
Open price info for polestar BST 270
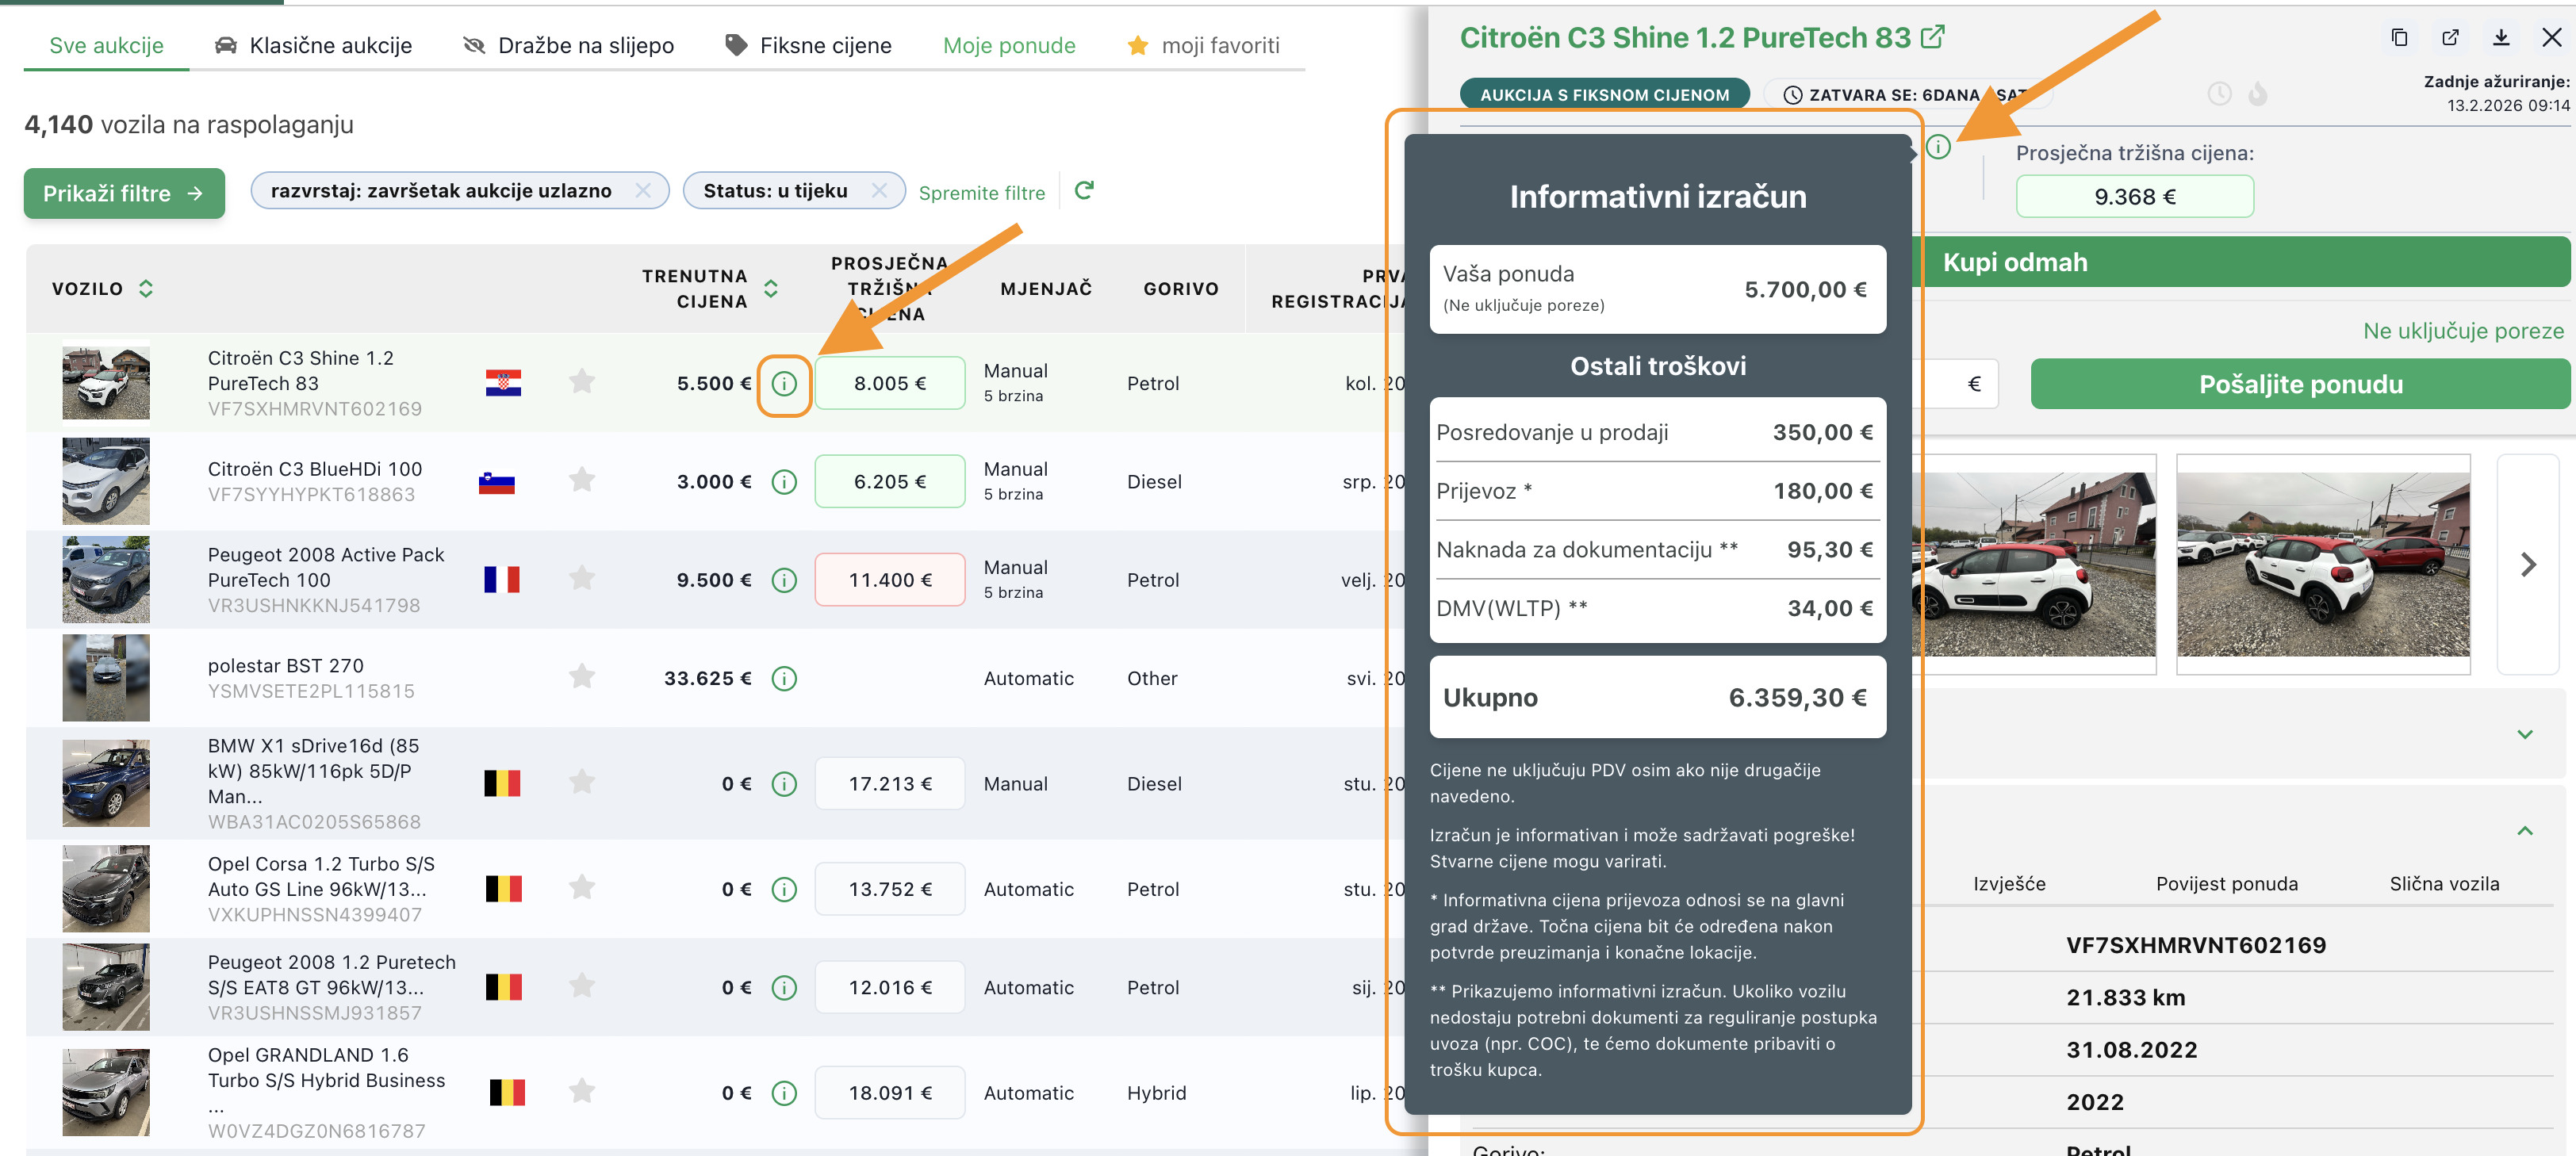pyautogui.click(x=784, y=679)
